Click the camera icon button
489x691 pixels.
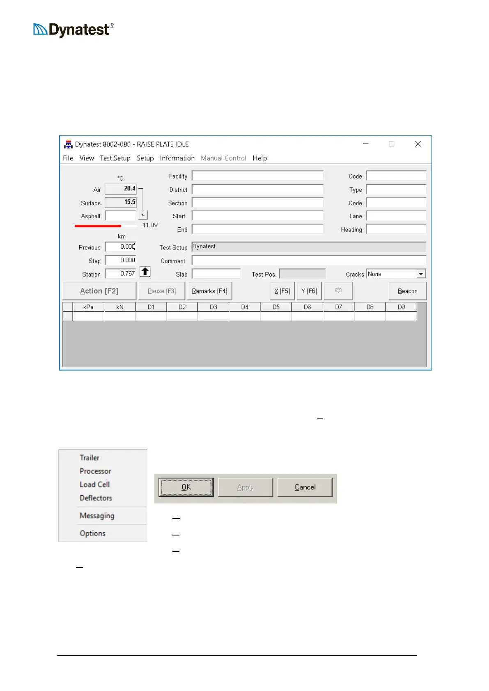338,291
